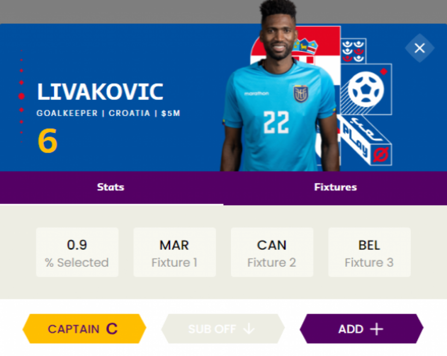The image size is (447, 356).
Task: Click the yellow points score 6
Action: [48, 141]
